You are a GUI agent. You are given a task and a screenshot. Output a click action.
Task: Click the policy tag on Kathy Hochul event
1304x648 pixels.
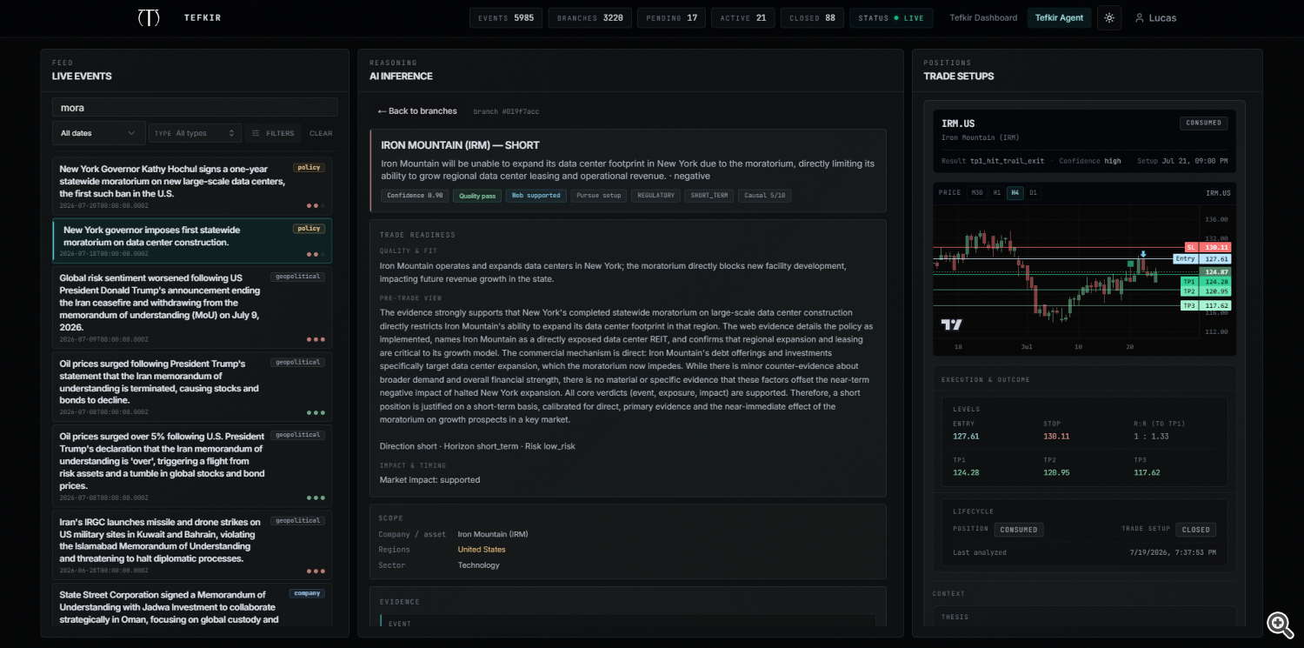(x=309, y=168)
